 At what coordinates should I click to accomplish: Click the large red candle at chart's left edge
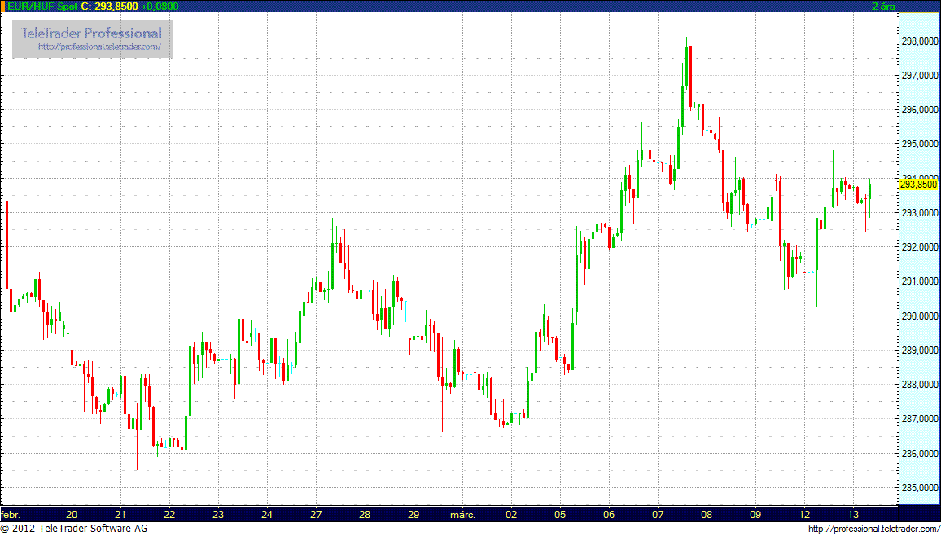pos(7,244)
